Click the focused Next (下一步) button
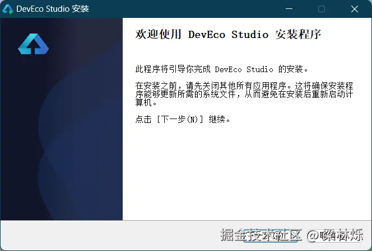372x251 pixels. point(271,235)
